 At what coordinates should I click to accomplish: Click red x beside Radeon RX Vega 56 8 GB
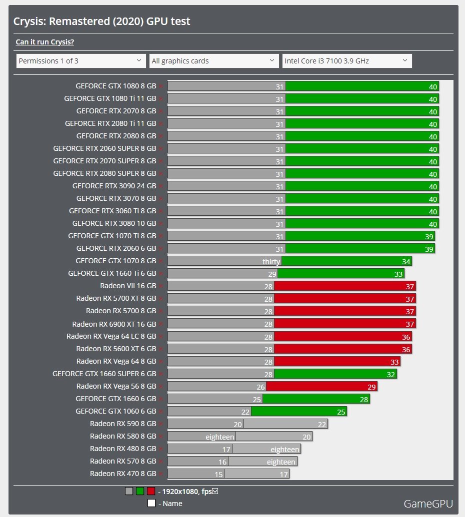tap(160, 387)
